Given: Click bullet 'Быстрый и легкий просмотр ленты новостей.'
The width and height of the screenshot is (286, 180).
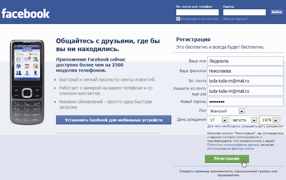Looking at the screenshot, I should click(107, 80).
